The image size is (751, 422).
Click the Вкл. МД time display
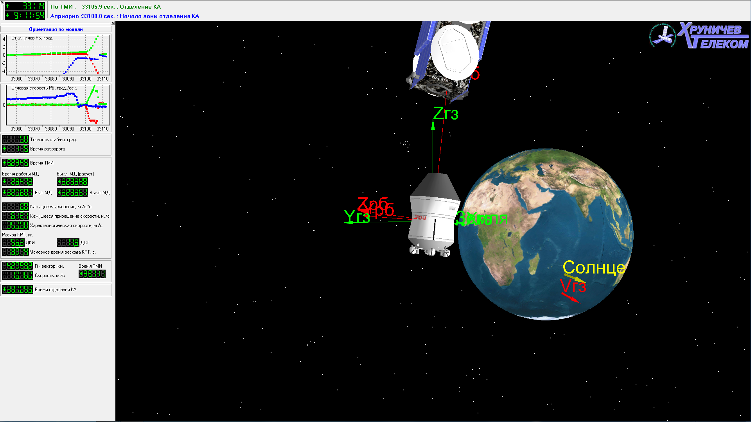point(18,193)
